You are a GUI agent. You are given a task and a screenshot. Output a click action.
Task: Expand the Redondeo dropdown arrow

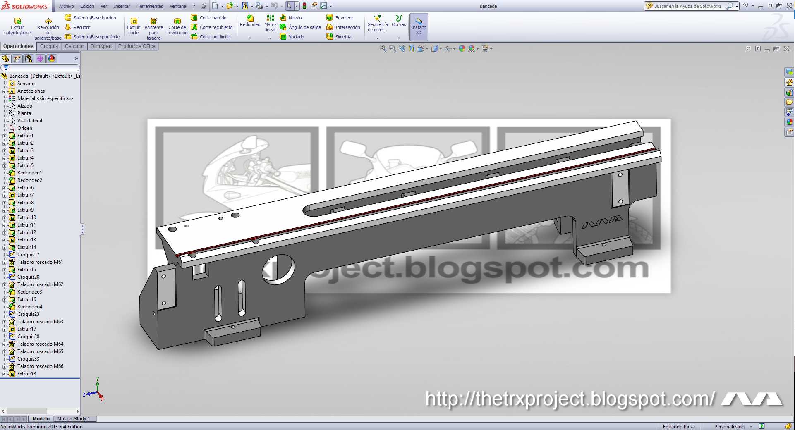click(250, 38)
